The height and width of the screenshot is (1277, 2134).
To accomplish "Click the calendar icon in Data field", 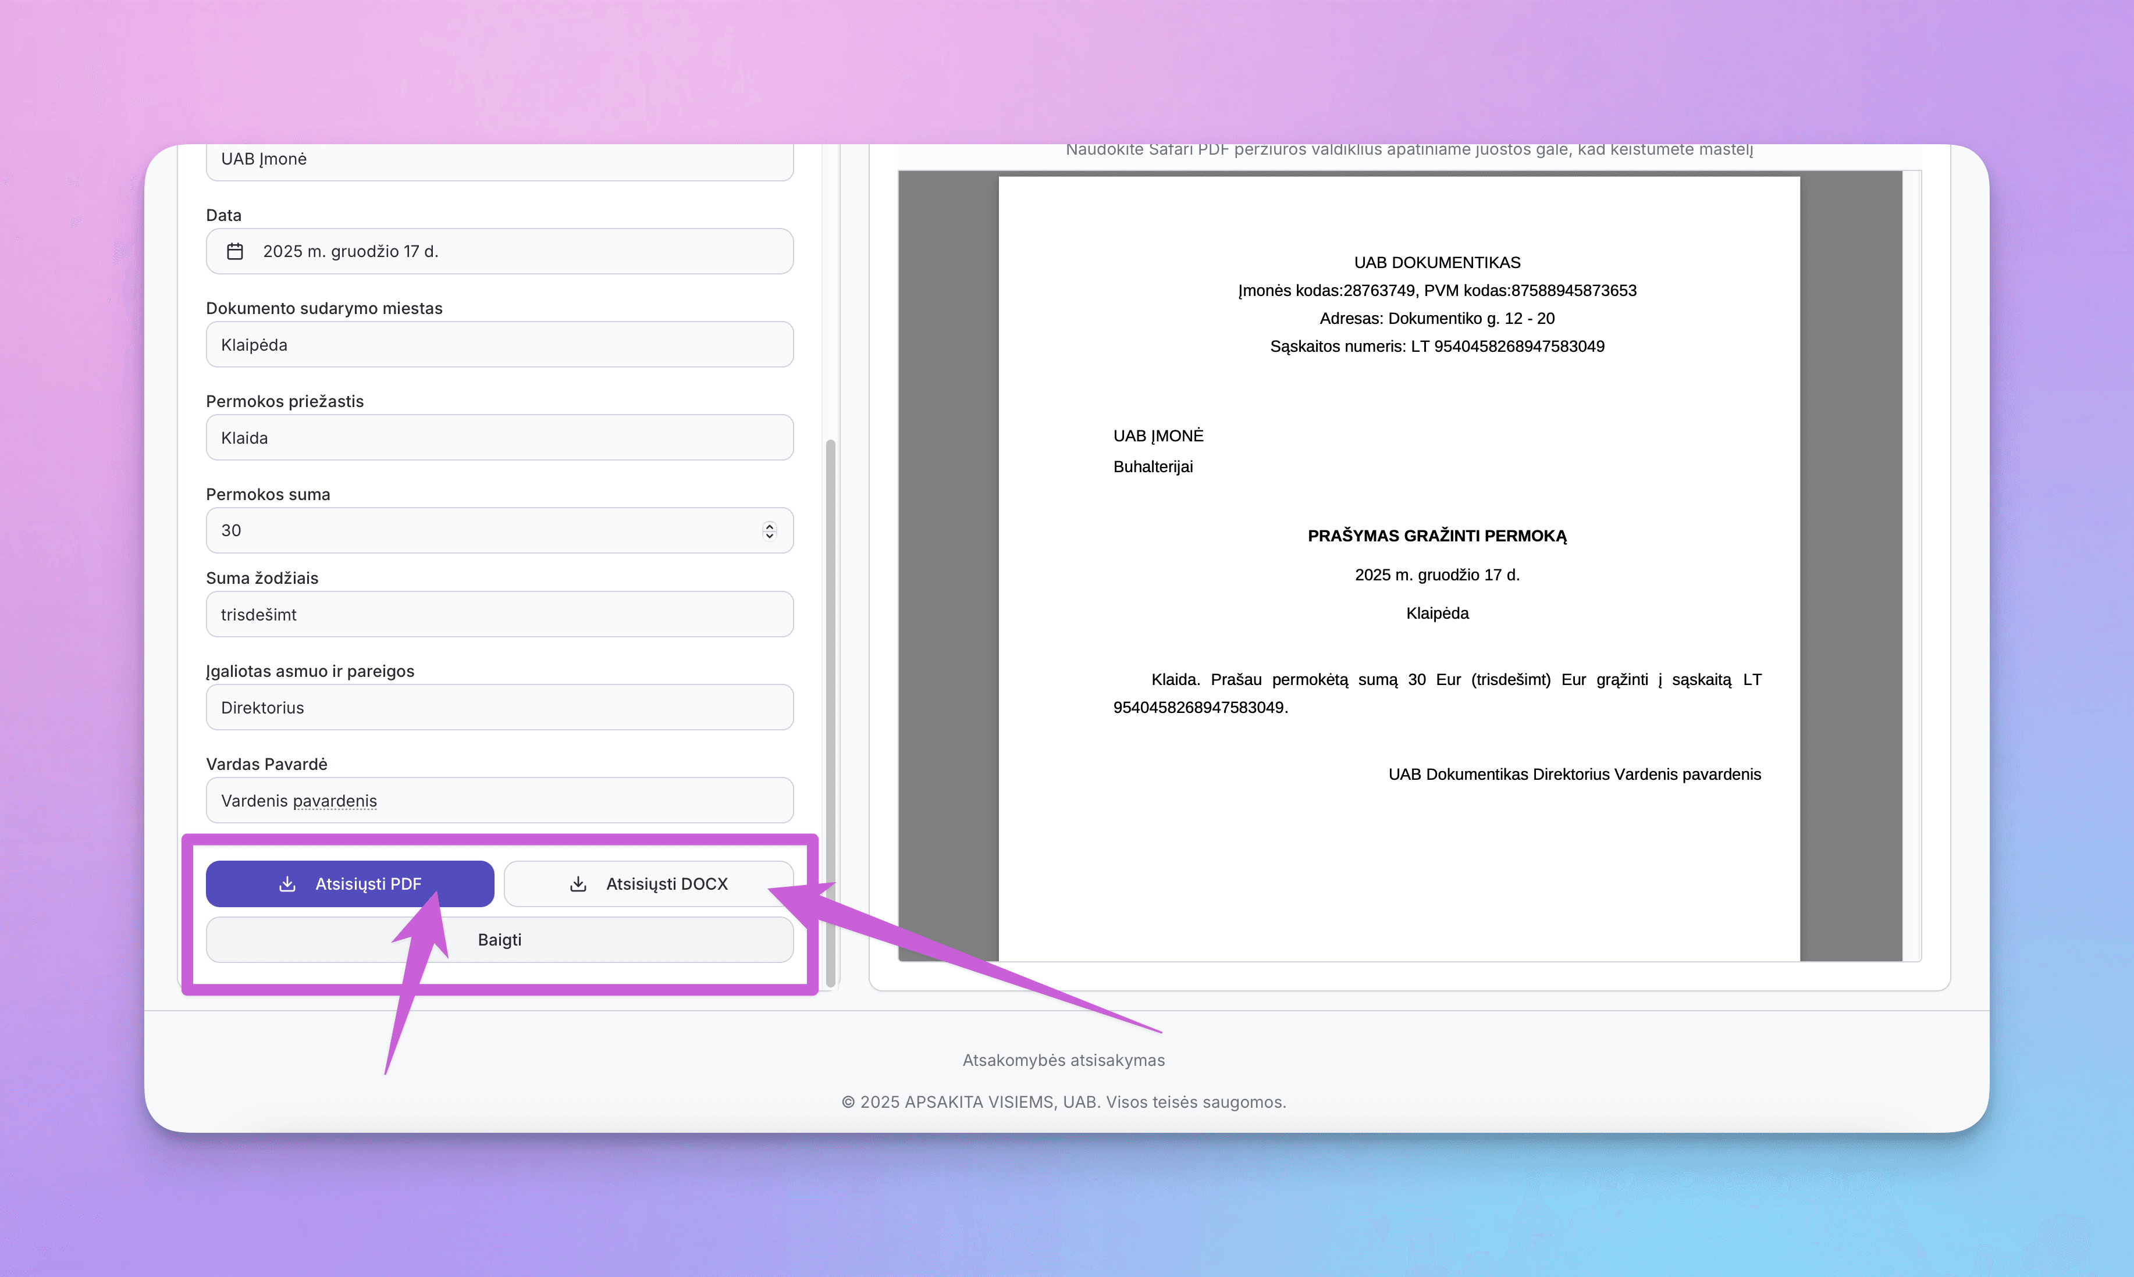I will [235, 251].
